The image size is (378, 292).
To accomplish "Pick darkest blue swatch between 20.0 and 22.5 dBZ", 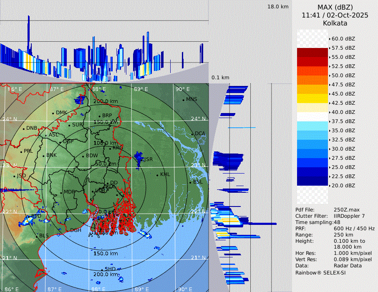I will pyautogui.click(x=312, y=181).
